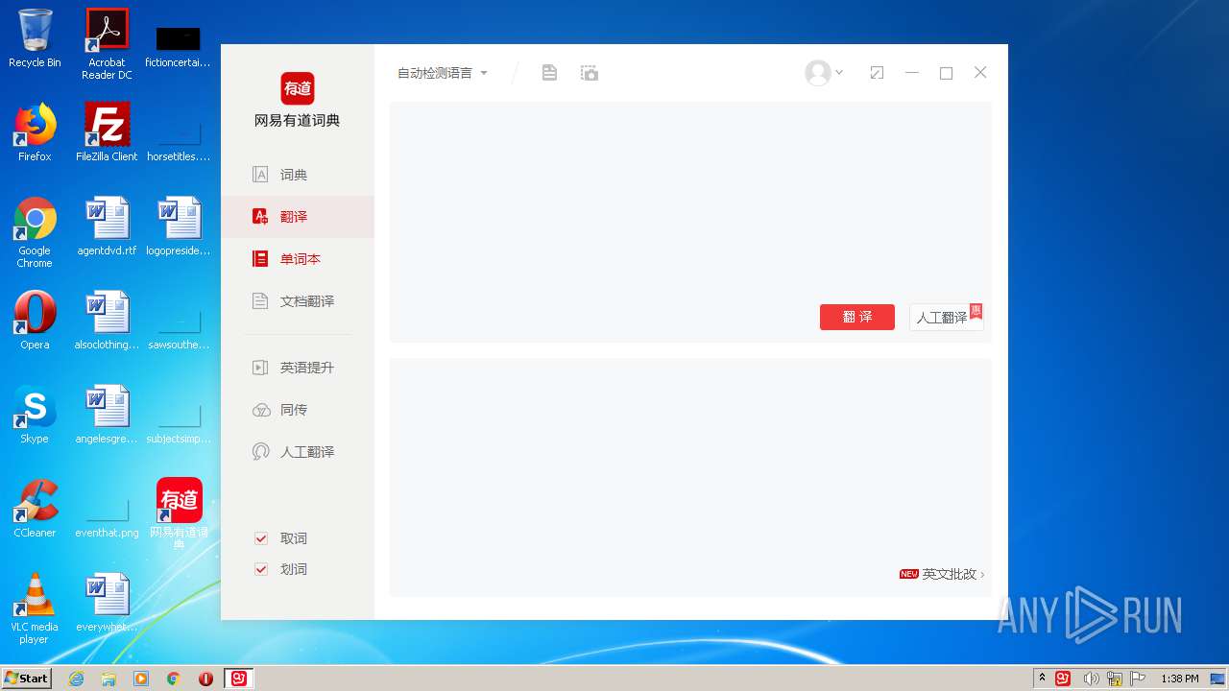Open FileZilla Client desktop shortcut
The width and height of the screenshot is (1229, 691).
pyautogui.click(x=107, y=132)
